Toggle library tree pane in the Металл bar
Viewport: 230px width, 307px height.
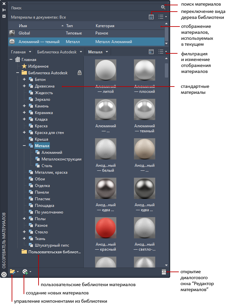(151, 52)
